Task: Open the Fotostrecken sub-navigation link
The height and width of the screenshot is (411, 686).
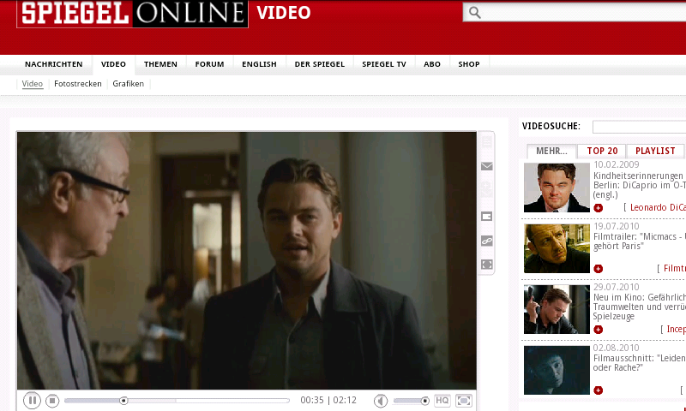Action: click(78, 83)
